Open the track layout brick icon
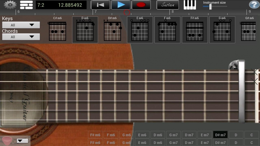This screenshot has width=260, height=146. click(x=26, y=5)
